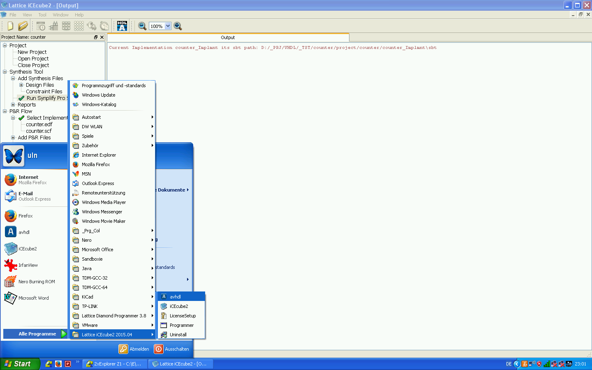Image resolution: width=592 pixels, height=370 pixels.
Task: Select the Output tab
Action: click(x=228, y=37)
